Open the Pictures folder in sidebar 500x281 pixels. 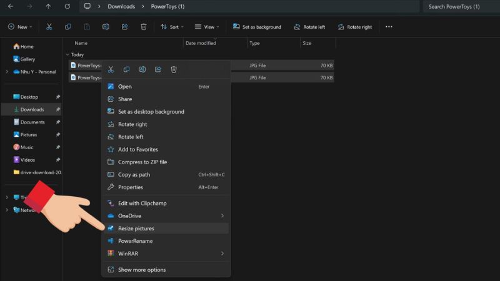coord(28,135)
